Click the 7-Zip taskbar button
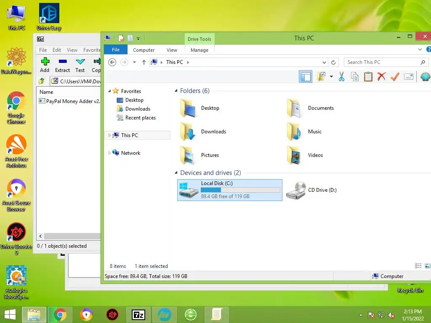Screen dimensions: 431x323 138,315
